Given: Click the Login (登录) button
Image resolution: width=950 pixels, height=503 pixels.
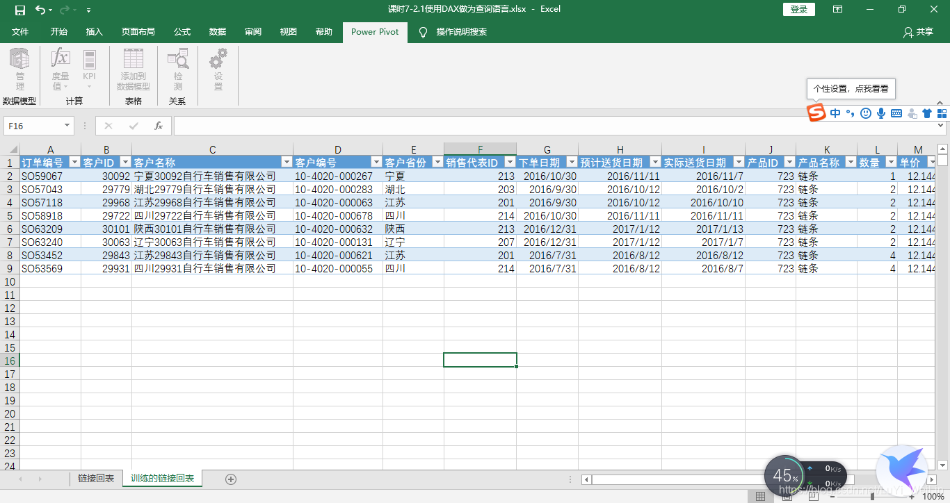Looking at the screenshot, I should pos(799,9).
